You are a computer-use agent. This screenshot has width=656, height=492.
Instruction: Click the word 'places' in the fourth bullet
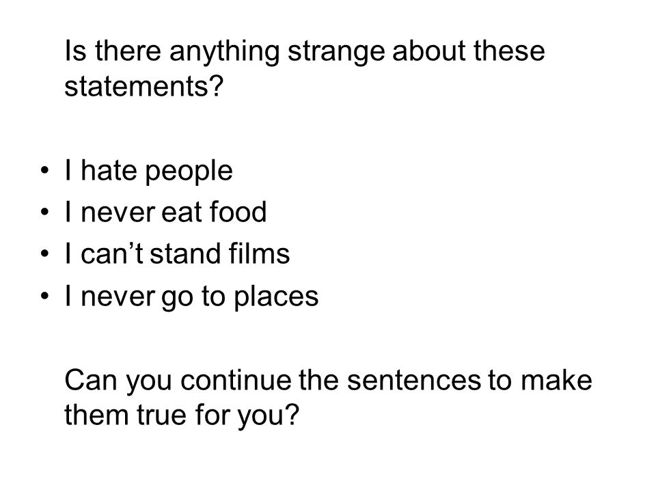point(276,297)
